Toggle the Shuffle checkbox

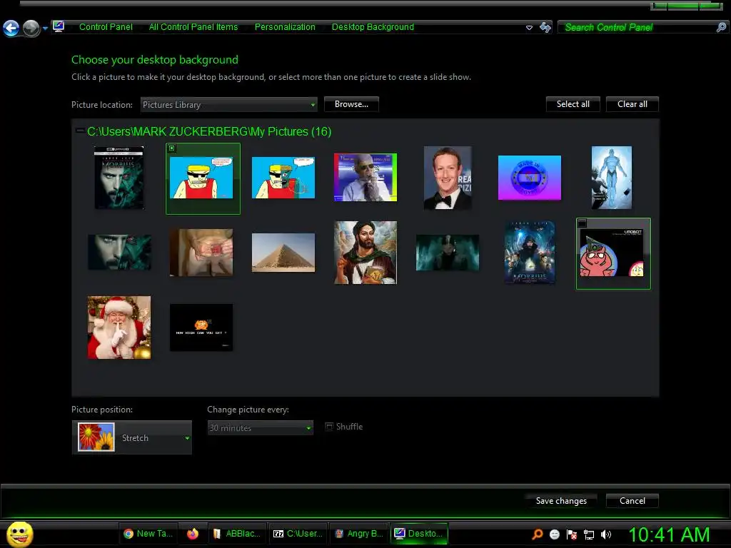click(329, 427)
